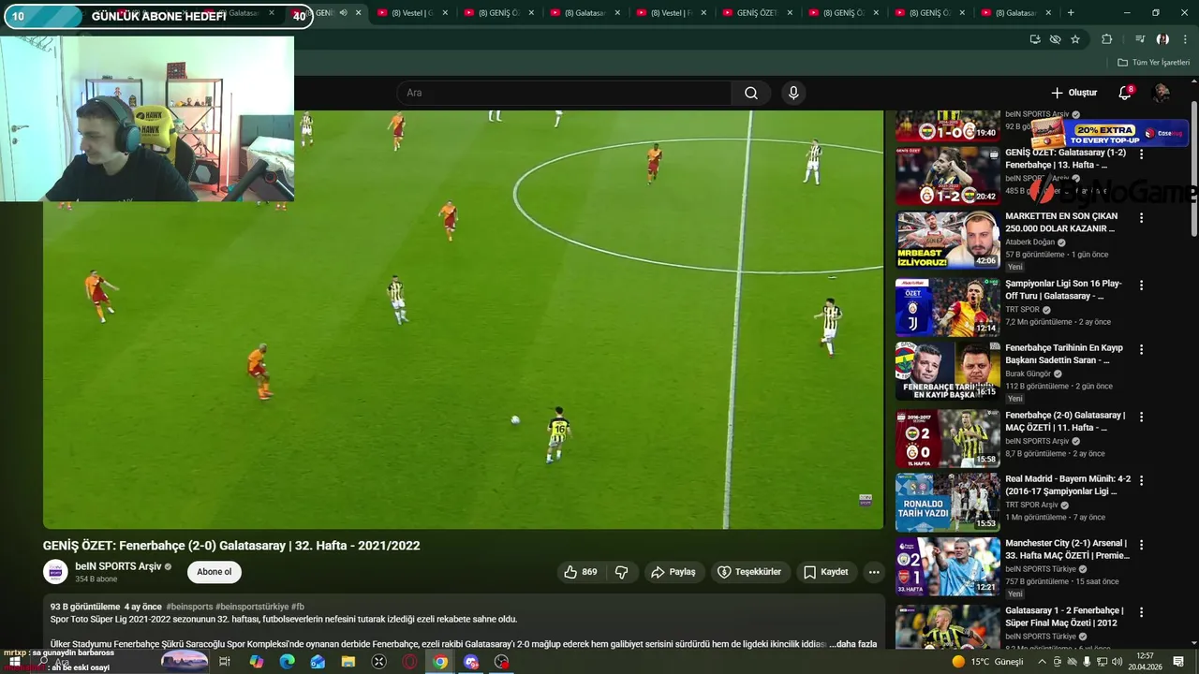Open a new Chrome tab

coord(1071,13)
